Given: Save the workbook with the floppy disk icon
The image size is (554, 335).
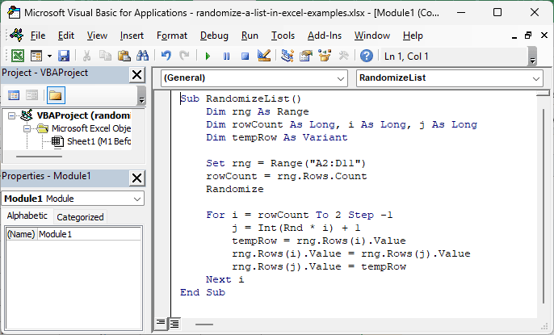Looking at the screenshot, I should (x=64, y=56).
